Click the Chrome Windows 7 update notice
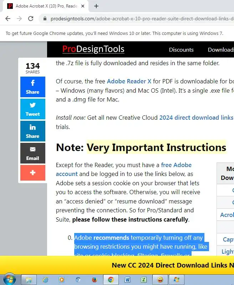The height and width of the screenshot is (285, 234). point(114,33)
